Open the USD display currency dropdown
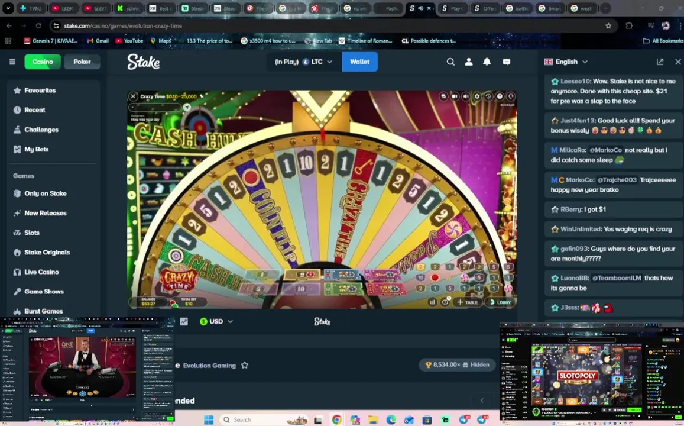 click(x=216, y=321)
